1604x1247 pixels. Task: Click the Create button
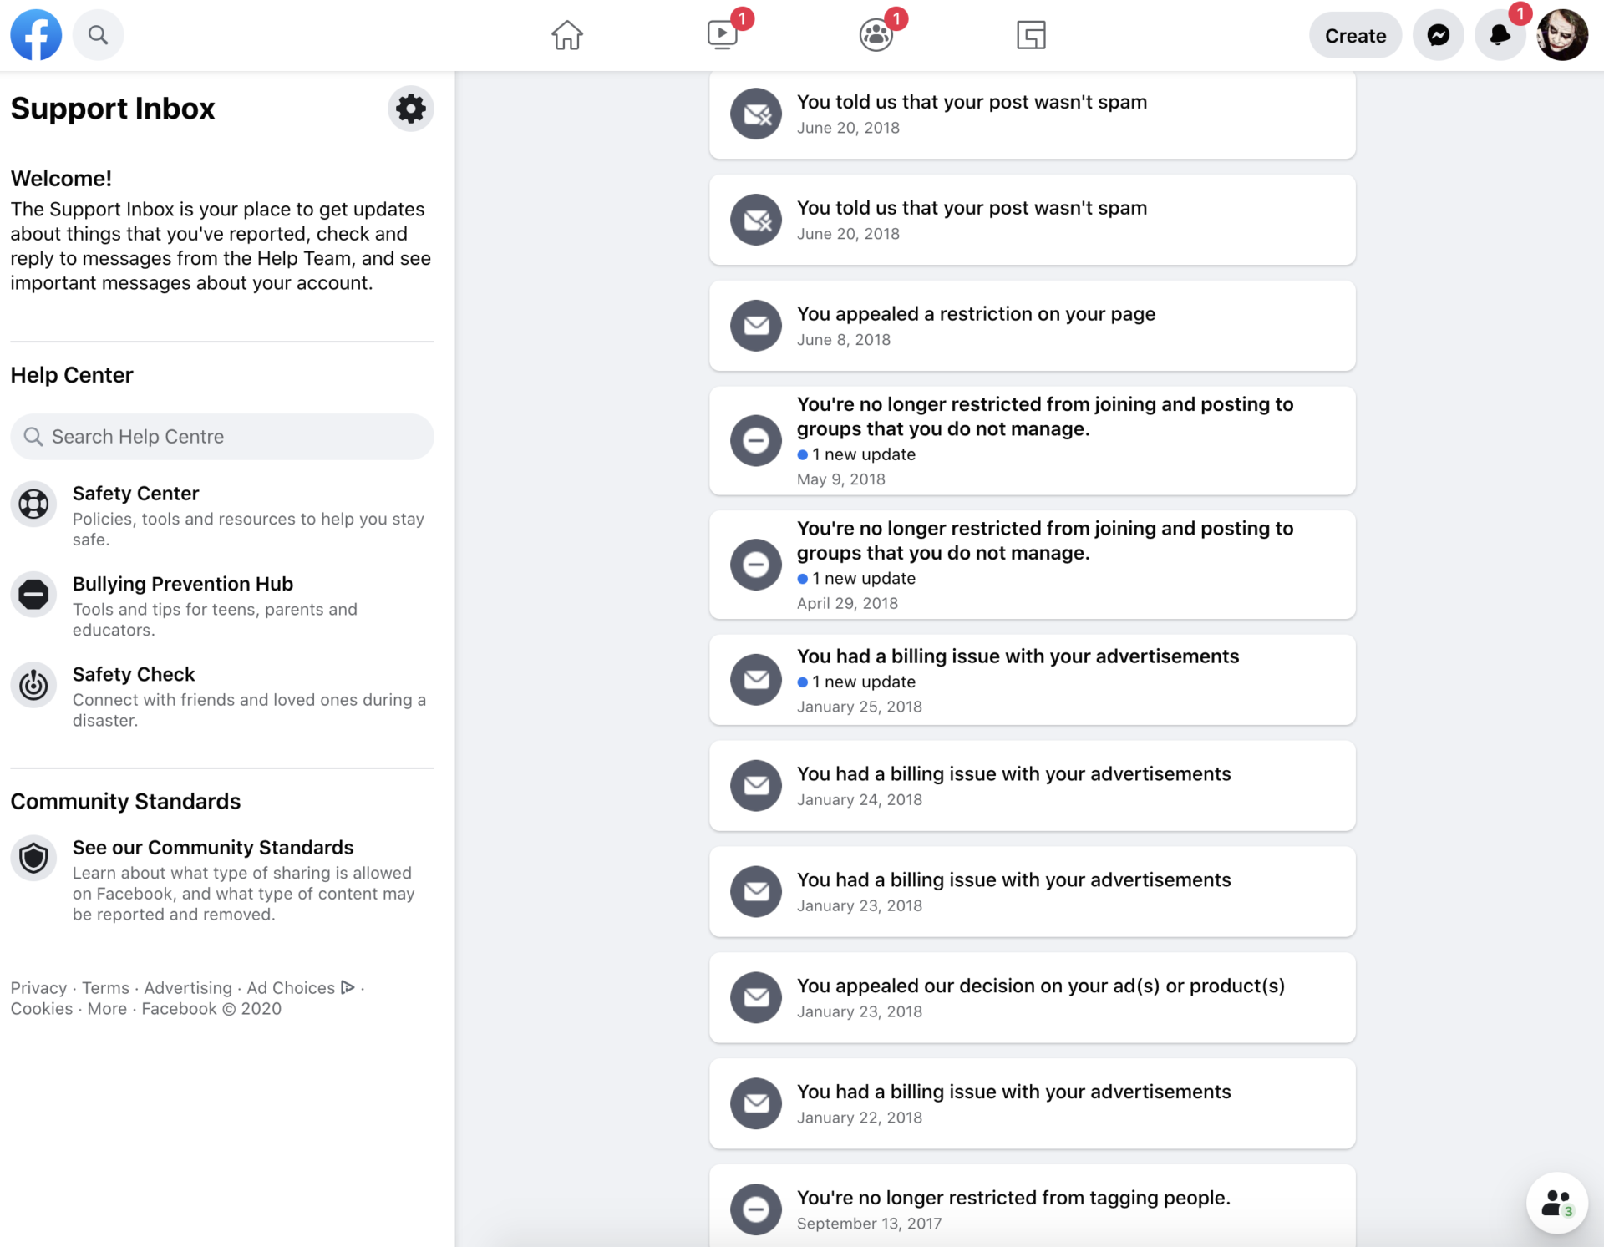coord(1355,35)
